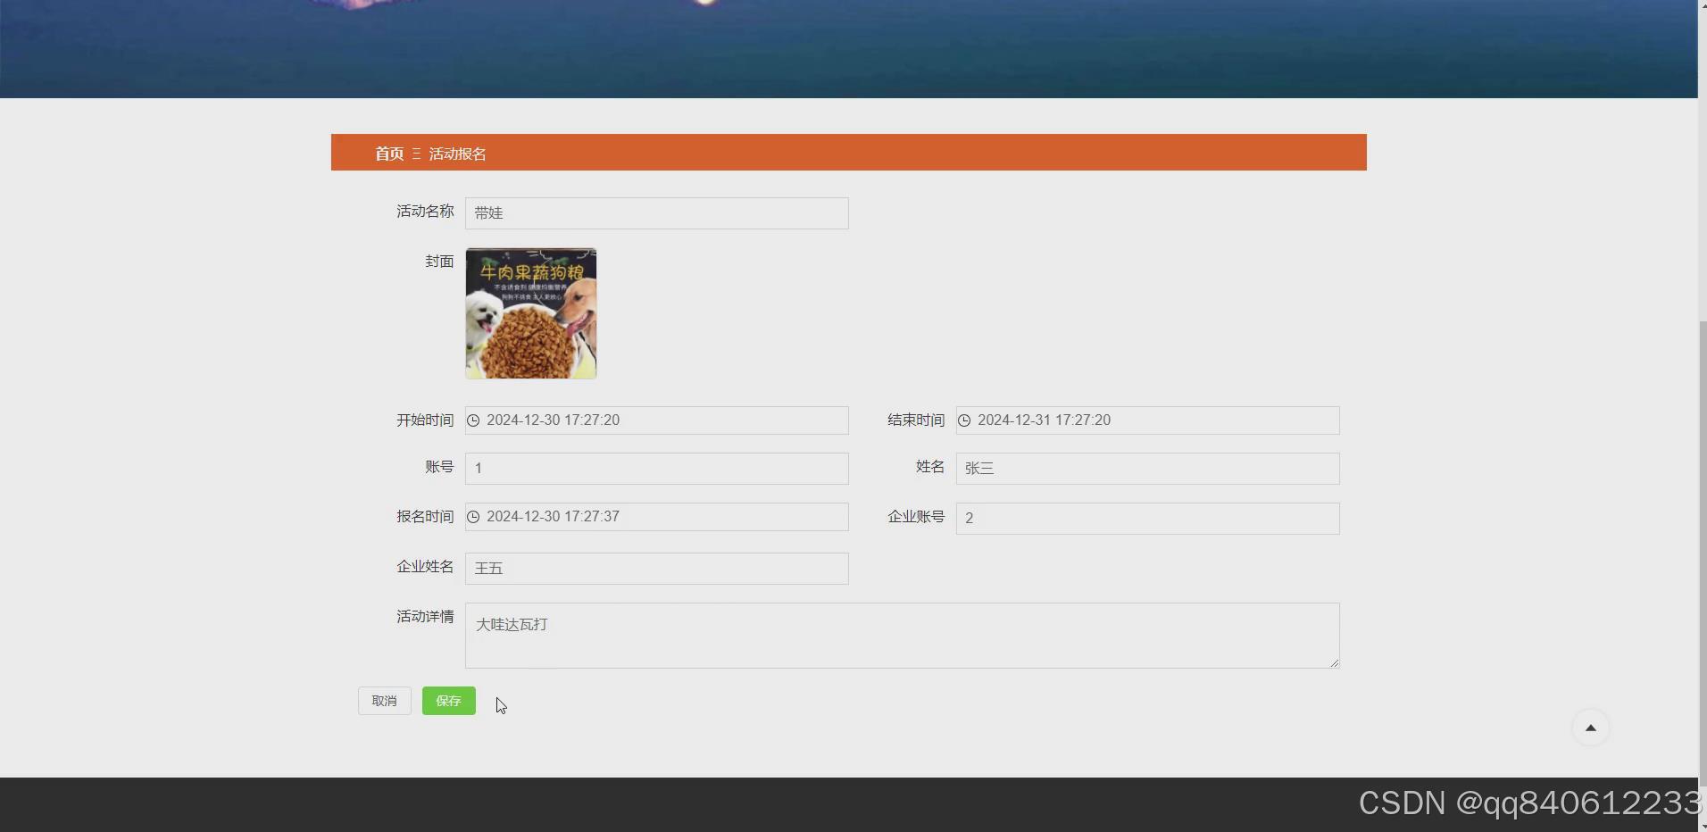Click the 活动详情 label
1707x832 pixels.
tap(425, 617)
